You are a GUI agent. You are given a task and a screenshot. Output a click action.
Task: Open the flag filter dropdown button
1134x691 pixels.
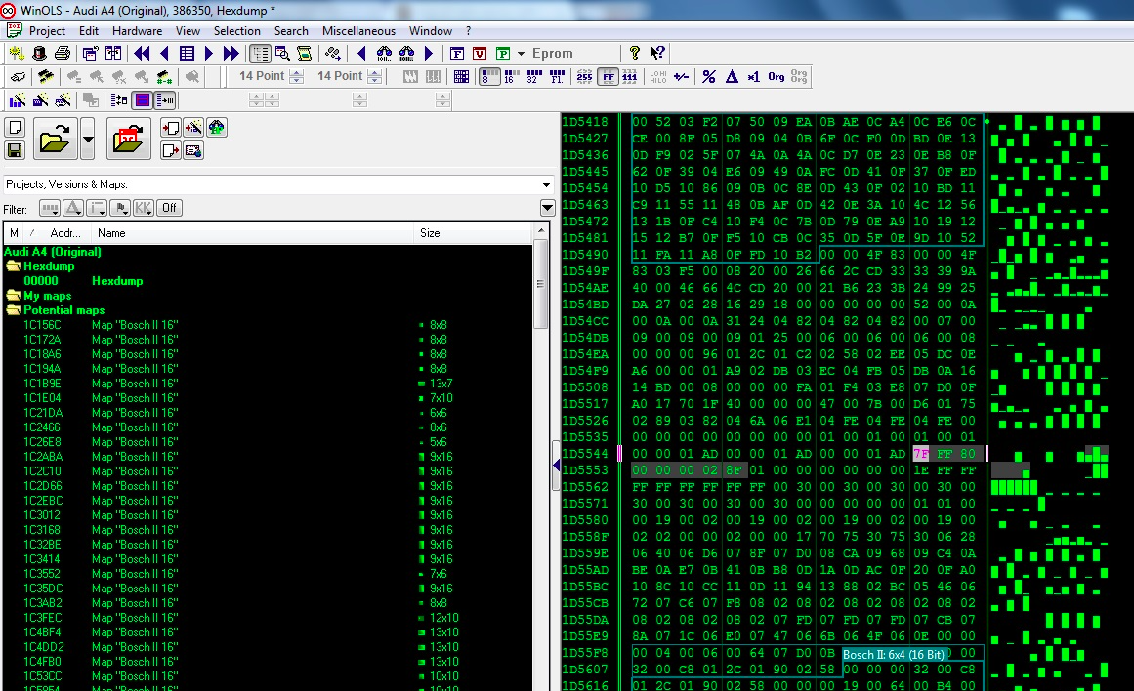tap(120, 208)
